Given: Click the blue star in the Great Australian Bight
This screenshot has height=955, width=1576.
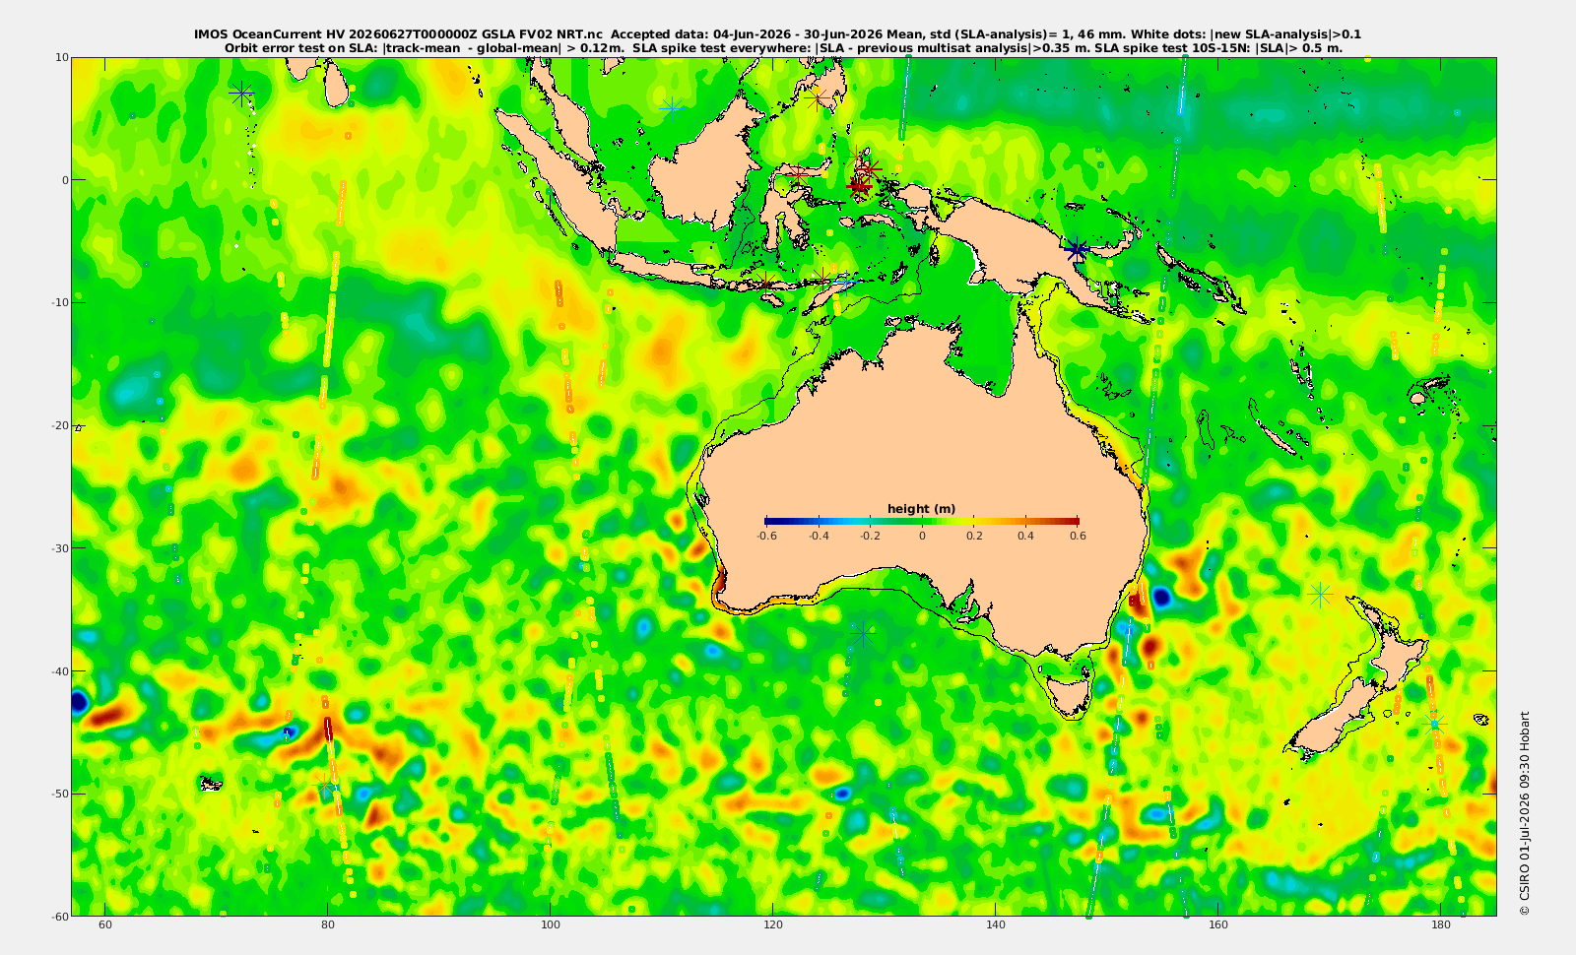Looking at the screenshot, I should click(x=864, y=634).
